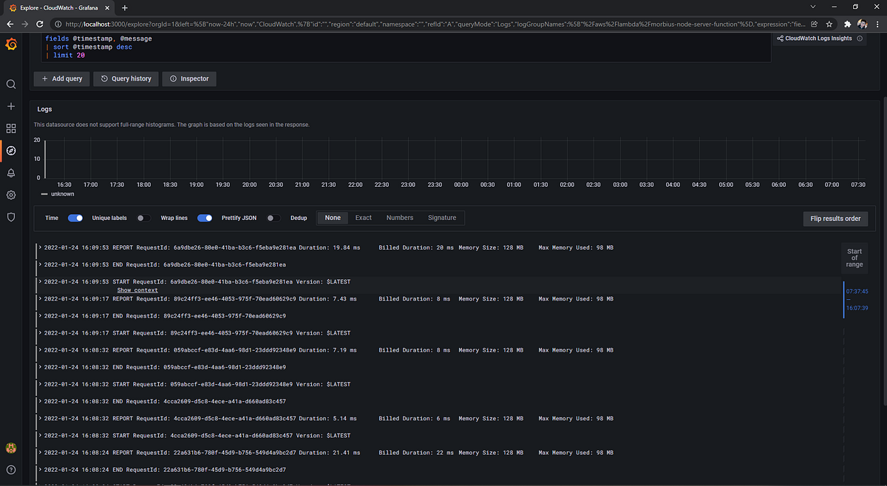The image size is (887, 486).
Task: Click the Create plus icon in sidebar
Action: tap(11, 106)
